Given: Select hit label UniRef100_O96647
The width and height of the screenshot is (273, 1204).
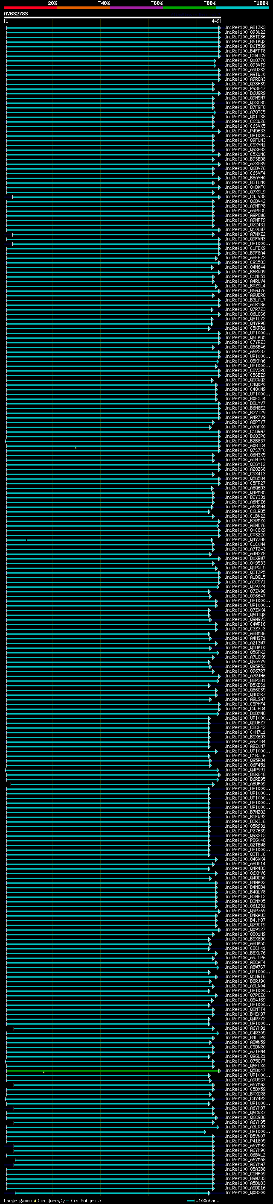Looking at the screenshot, I should click(244, 596).
